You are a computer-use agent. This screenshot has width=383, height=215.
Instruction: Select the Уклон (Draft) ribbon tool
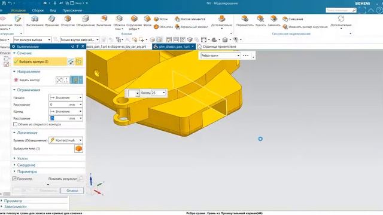(x=161, y=19)
